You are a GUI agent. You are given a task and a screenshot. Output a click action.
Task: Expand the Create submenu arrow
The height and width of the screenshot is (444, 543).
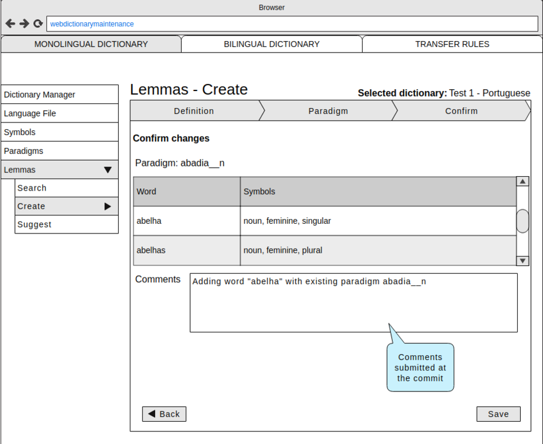tap(108, 206)
